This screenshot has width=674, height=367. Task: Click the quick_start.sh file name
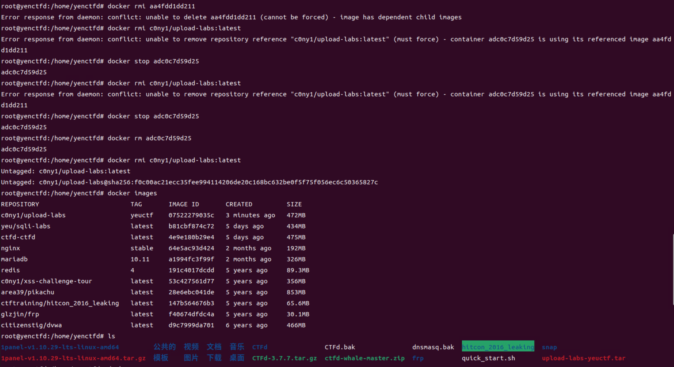488,358
